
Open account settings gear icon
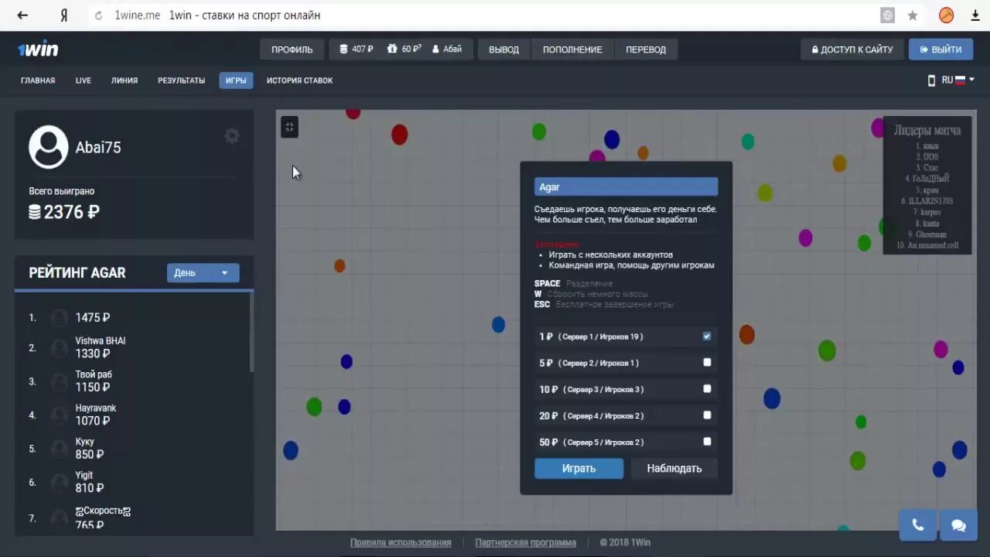(x=231, y=136)
